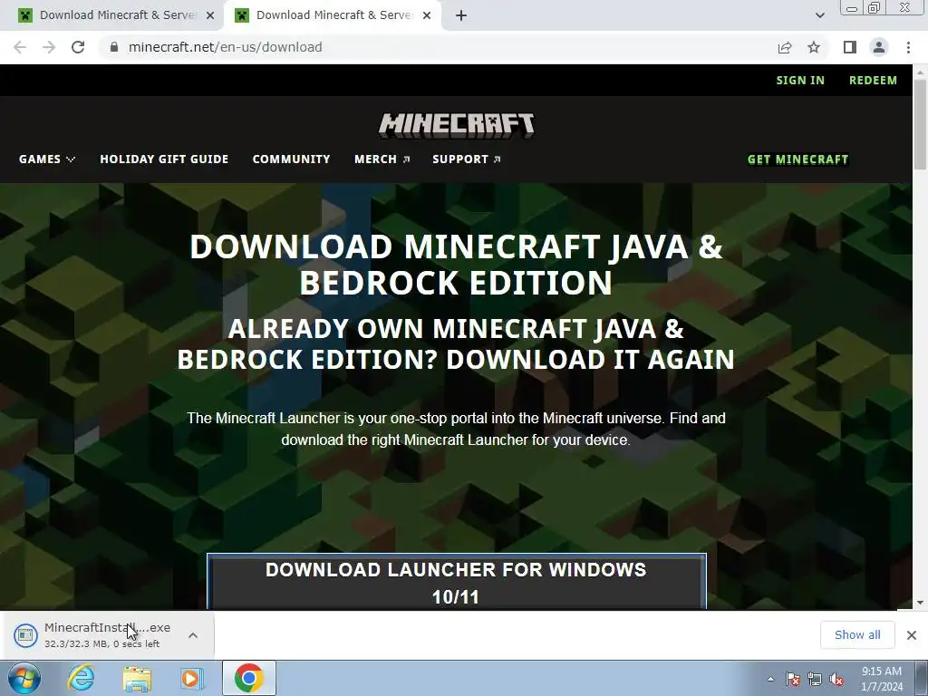Click the page vertical scrollbar thumb

(920, 124)
